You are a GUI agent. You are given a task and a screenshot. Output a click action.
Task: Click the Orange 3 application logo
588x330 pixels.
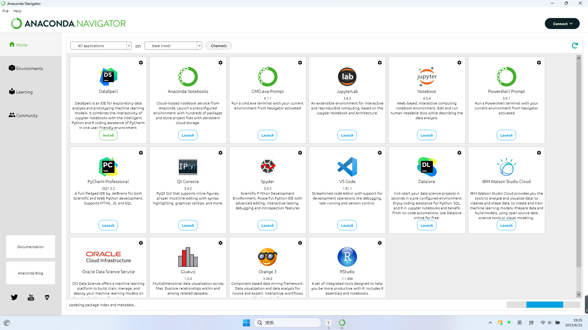point(268,257)
